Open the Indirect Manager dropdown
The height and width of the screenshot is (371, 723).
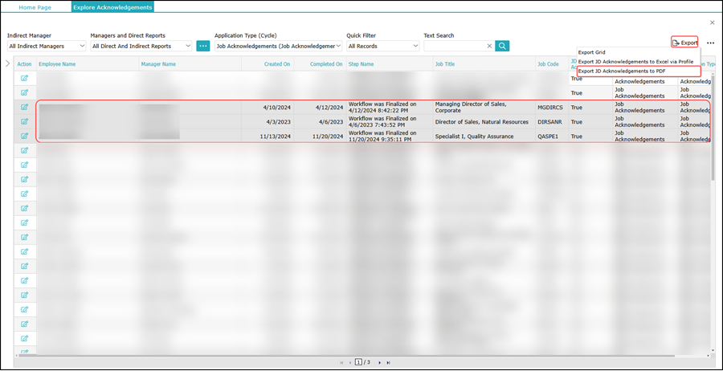47,47
